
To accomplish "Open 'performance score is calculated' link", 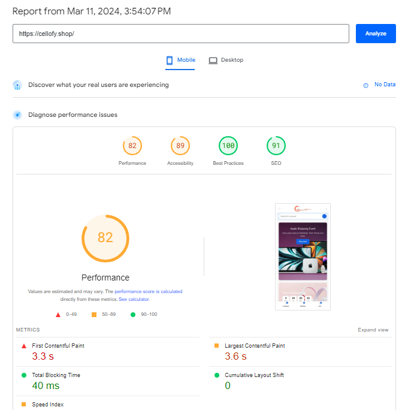I will pos(148,291).
